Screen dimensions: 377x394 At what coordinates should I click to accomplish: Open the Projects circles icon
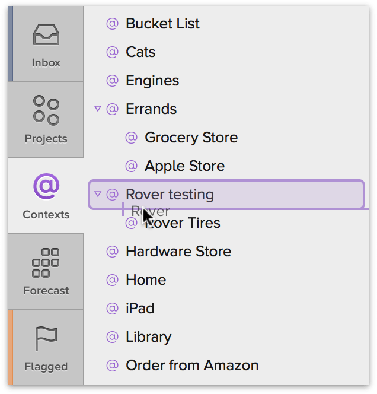click(x=46, y=110)
